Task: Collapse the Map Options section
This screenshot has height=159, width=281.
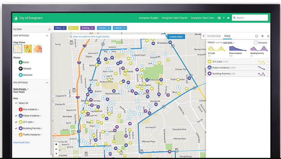Action: pos(47,36)
